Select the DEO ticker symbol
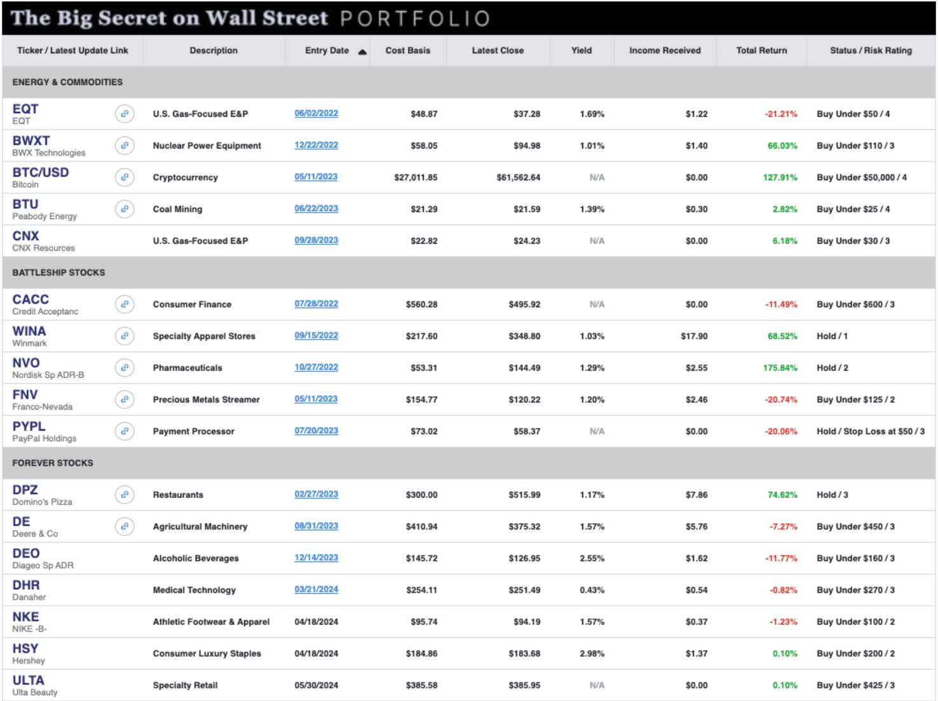This screenshot has height=701, width=938. pyautogui.click(x=26, y=553)
